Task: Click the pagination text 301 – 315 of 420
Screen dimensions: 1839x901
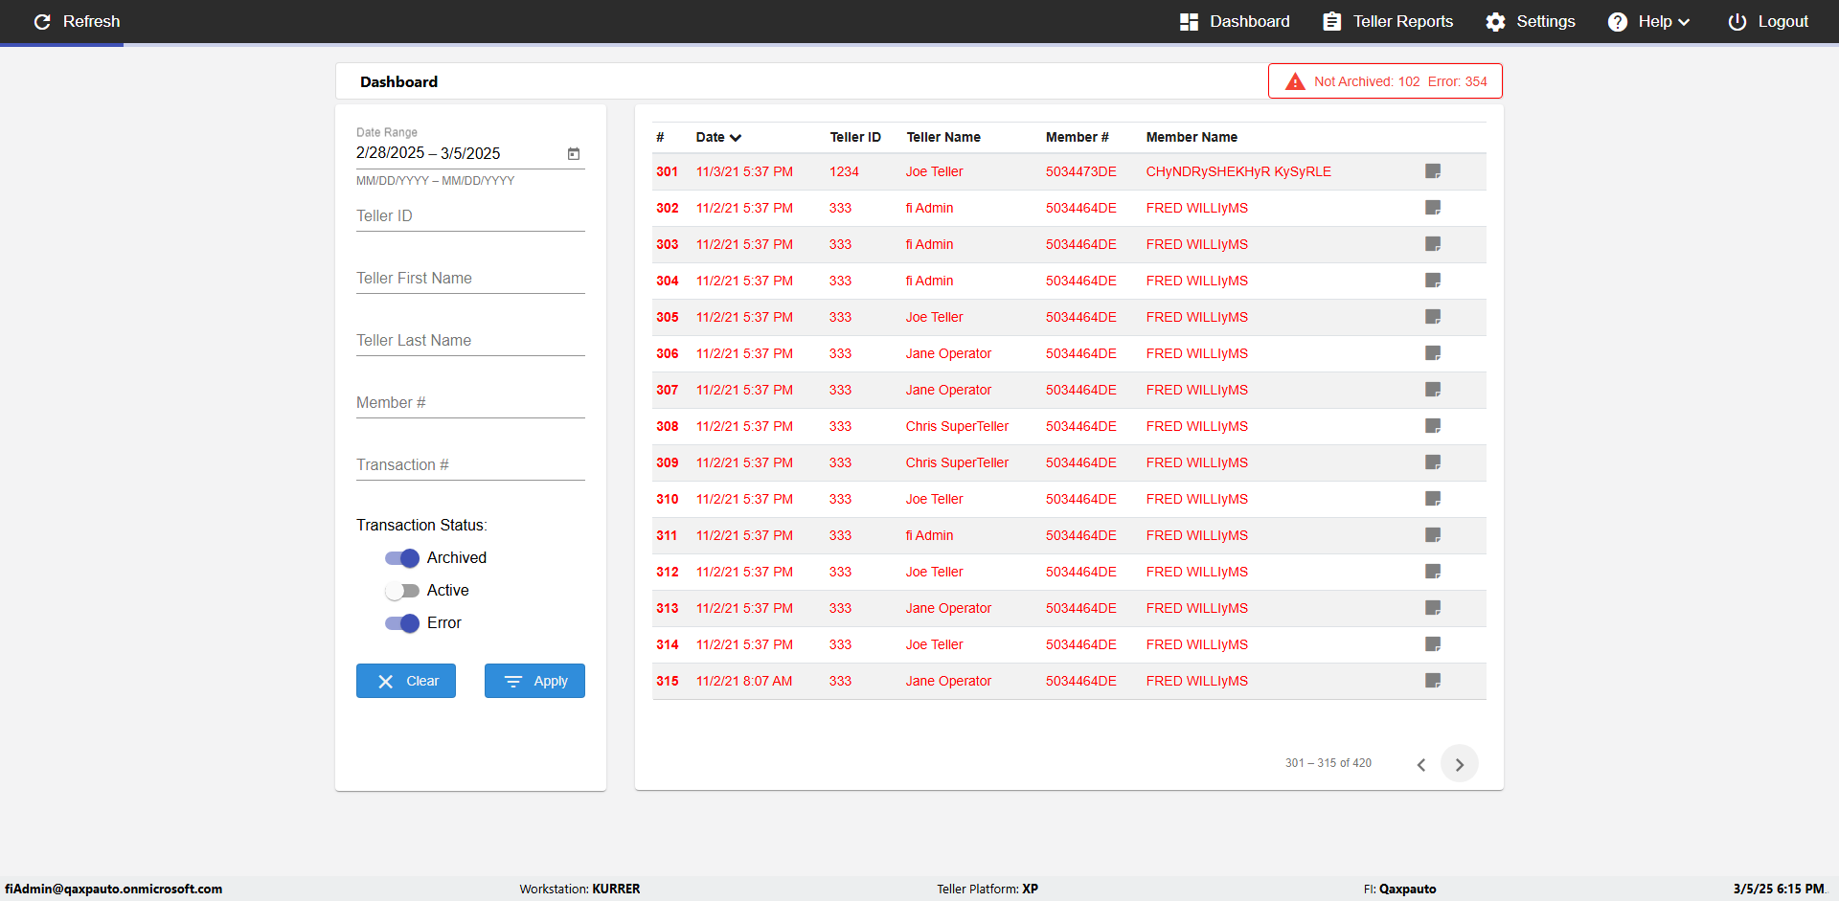Action: point(1328,763)
